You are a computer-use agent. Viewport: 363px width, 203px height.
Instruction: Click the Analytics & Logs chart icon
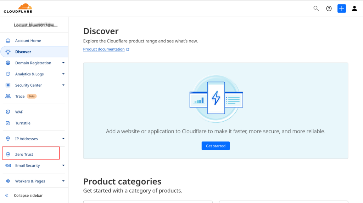[8, 74]
